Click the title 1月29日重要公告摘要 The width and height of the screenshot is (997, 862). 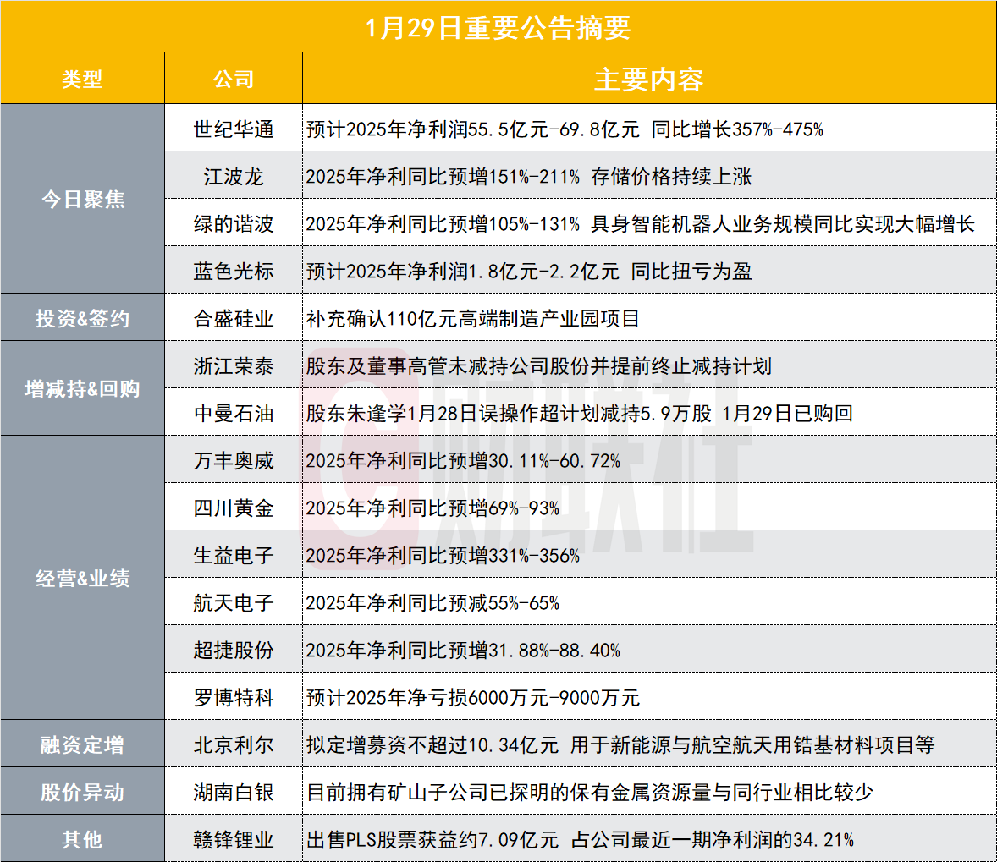tap(498, 28)
